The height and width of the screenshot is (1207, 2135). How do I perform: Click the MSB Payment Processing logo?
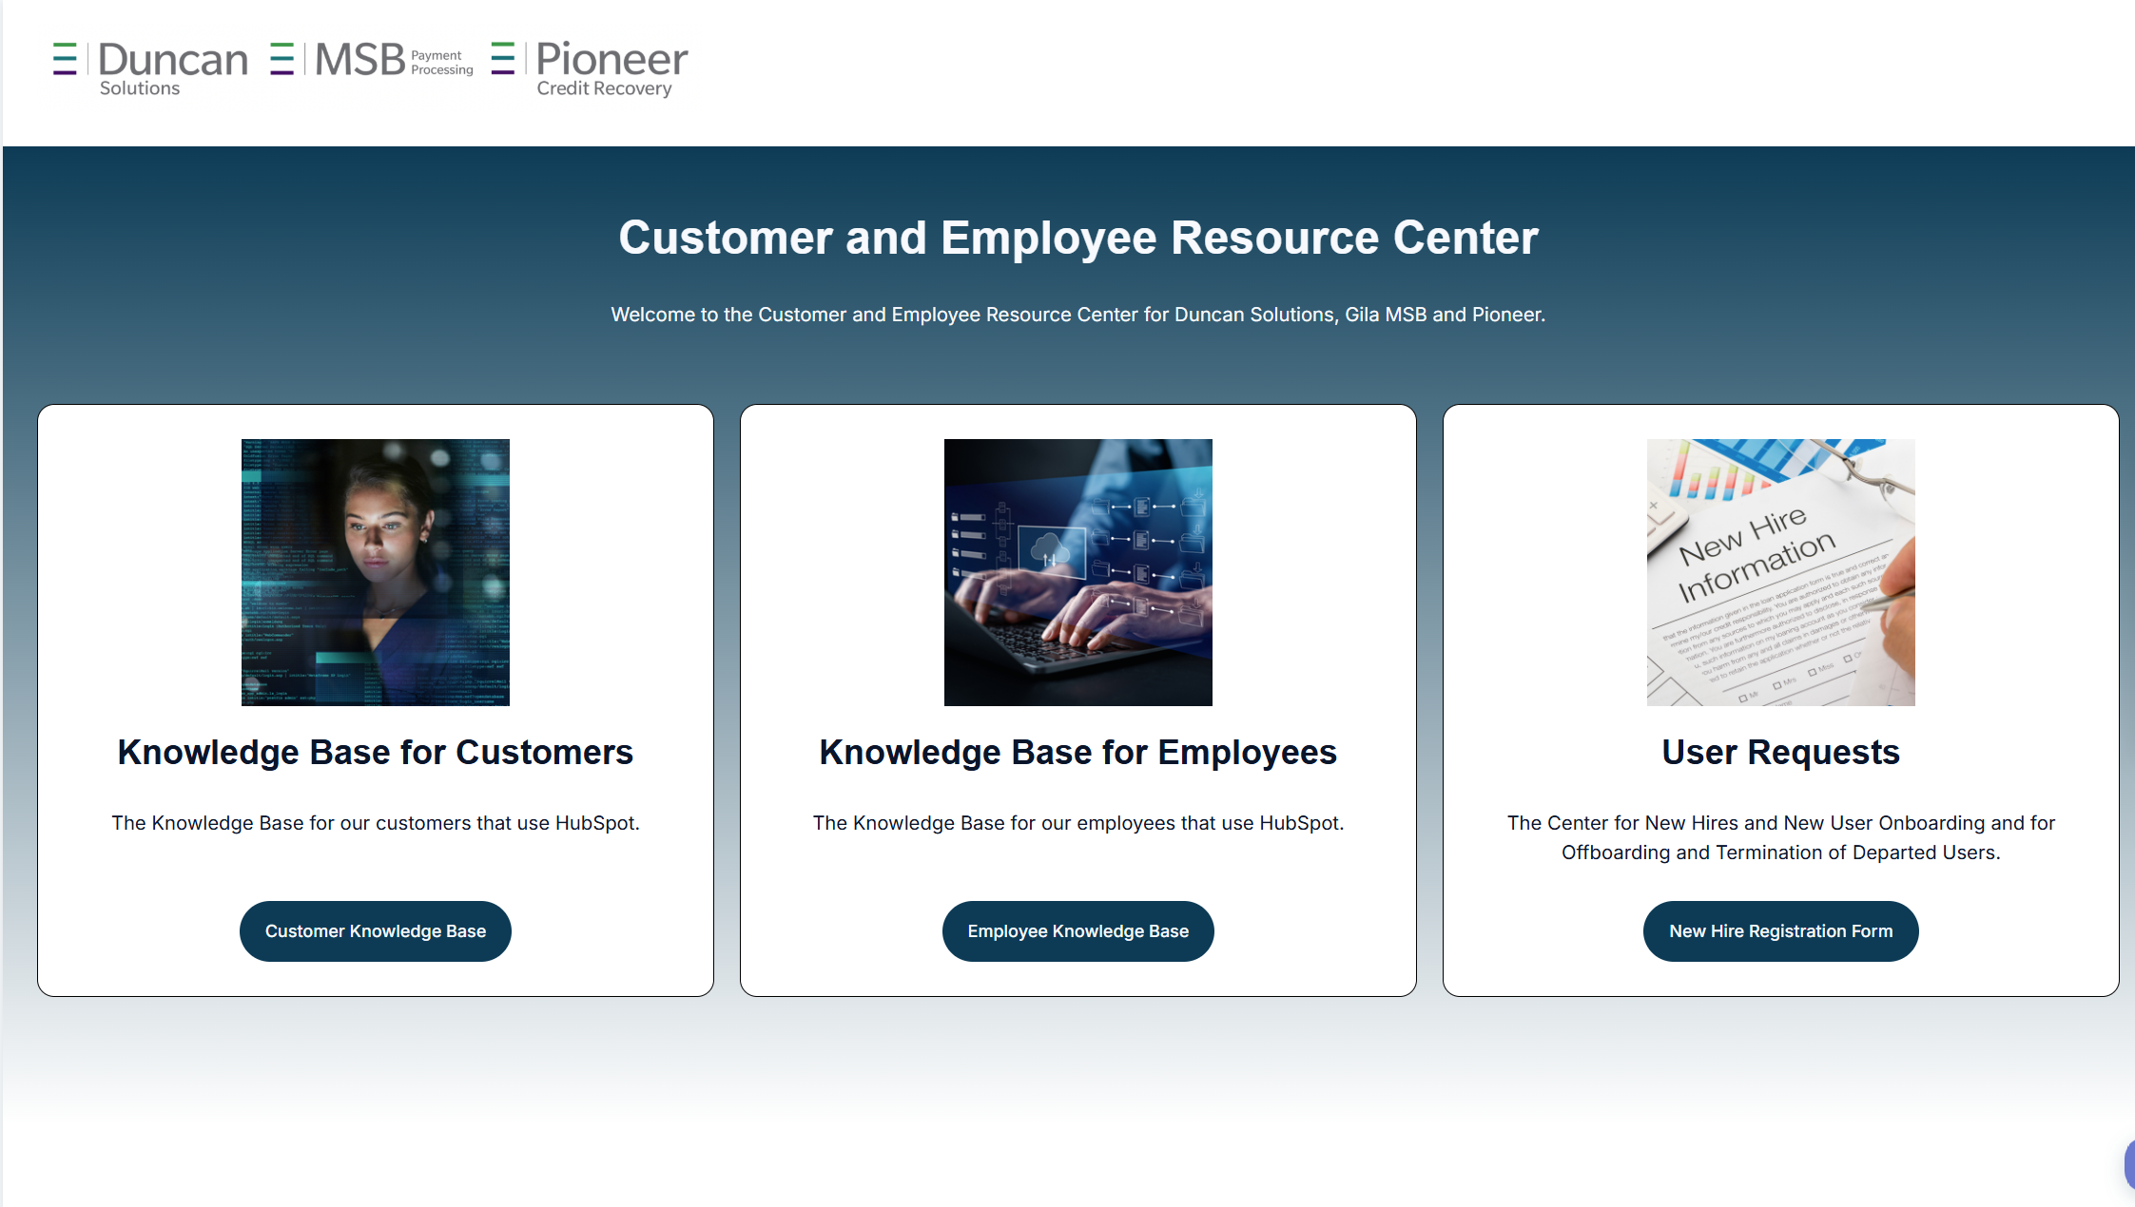pos(371,59)
